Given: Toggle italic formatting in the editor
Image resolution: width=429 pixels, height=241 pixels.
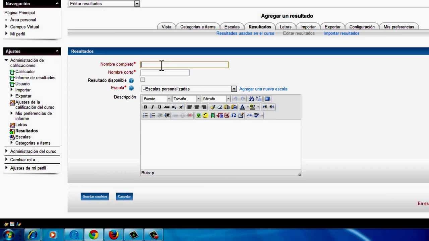Looking at the screenshot, I should [x=152, y=107].
